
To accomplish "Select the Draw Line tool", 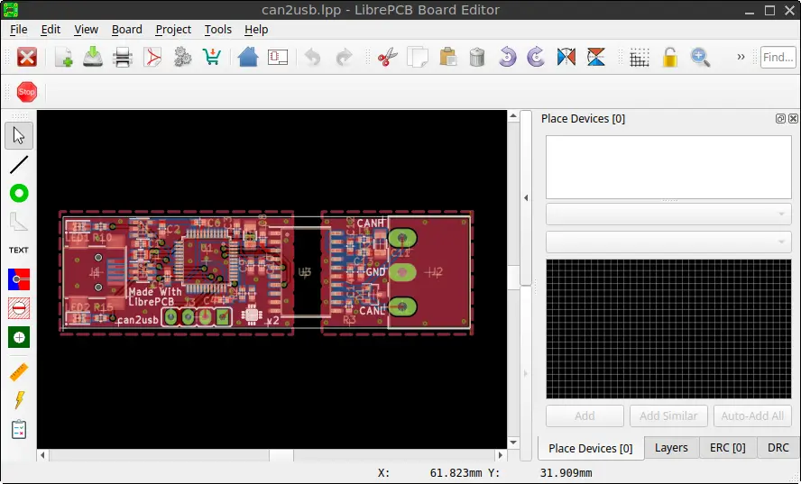I will pos(19,165).
